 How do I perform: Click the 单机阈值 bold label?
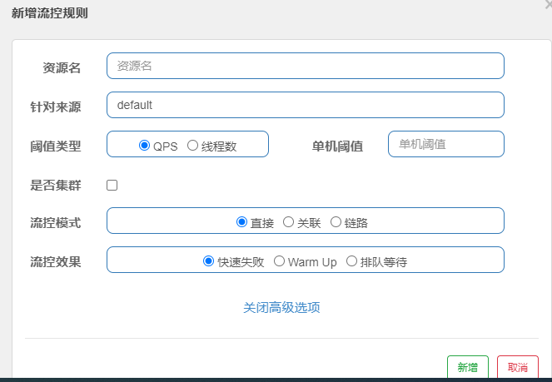pos(337,146)
